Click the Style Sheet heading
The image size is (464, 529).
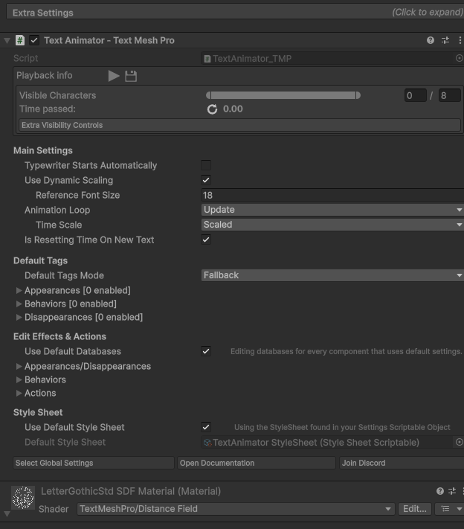click(38, 413)
